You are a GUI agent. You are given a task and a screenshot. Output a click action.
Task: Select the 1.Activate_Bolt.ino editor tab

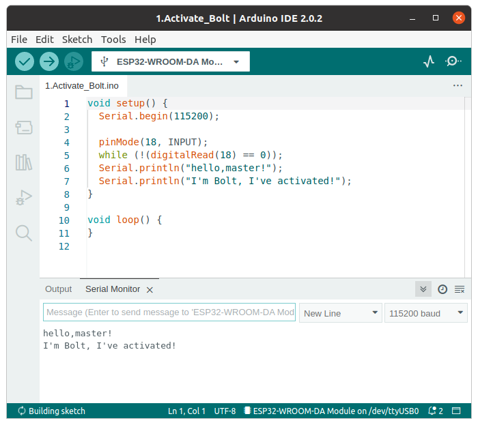click(82, 86)
